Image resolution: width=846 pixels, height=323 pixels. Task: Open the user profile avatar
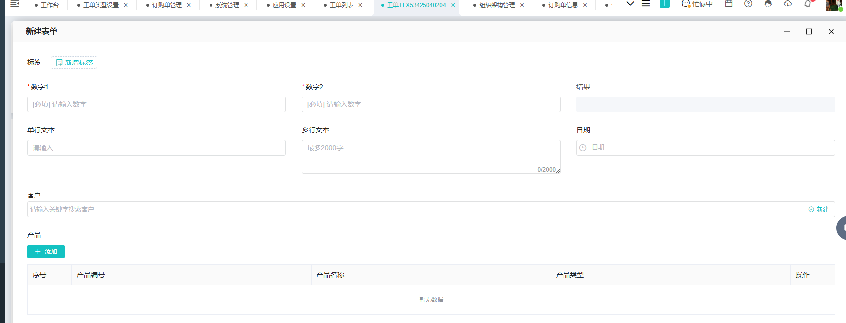(x=834, y=5)
